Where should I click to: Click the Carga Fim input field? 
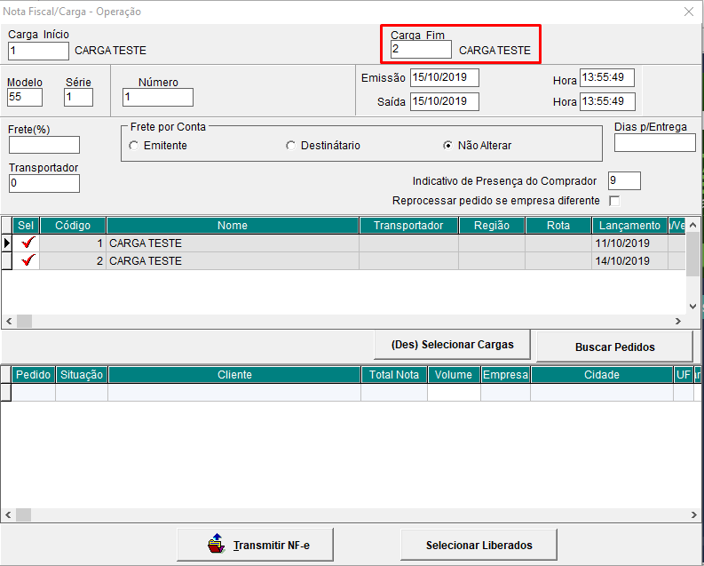pyautogui.click(x=420, y=50)
